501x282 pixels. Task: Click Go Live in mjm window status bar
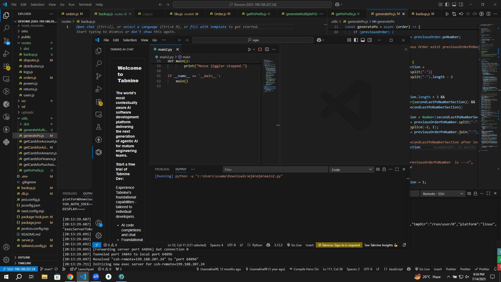point(294,245)
